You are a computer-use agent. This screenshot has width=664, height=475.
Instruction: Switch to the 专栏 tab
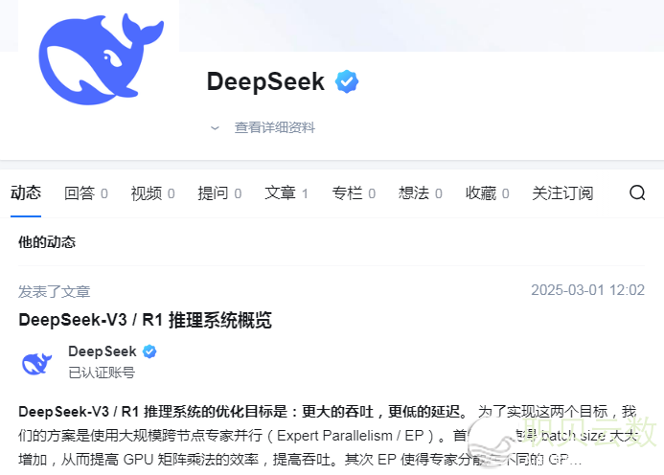click(354, 193)
